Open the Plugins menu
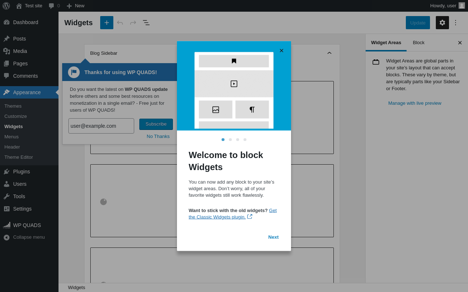468x292 pixels. point(29,172)
